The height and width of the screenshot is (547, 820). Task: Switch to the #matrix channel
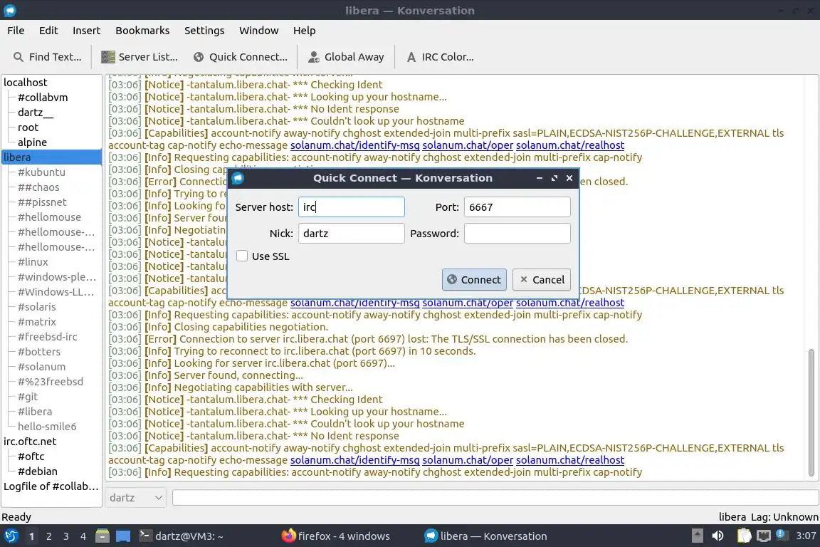(x=37, y=322)
